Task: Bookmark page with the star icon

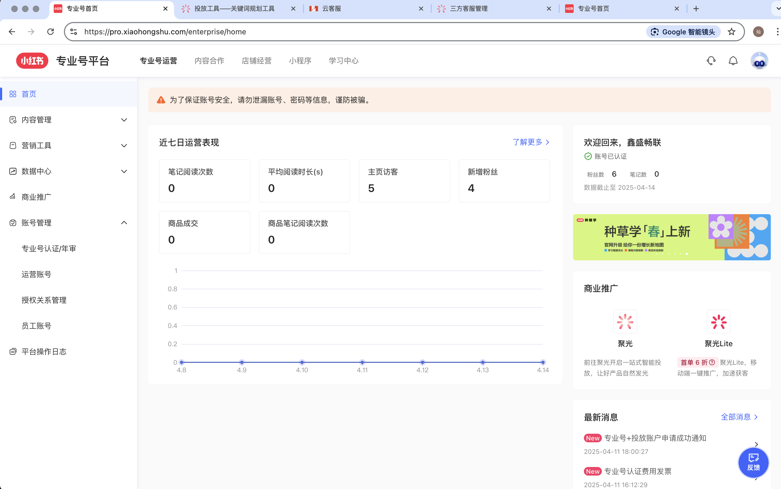Action: click(x=731, y=32)
